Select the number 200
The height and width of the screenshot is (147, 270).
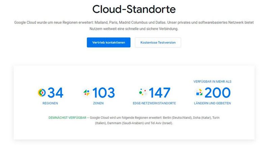click(x=217, y=93)
